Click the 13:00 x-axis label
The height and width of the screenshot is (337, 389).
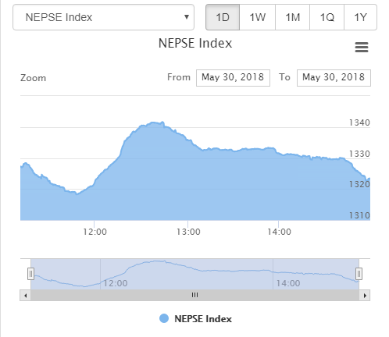pyautogui.click(x=188, y=232)
